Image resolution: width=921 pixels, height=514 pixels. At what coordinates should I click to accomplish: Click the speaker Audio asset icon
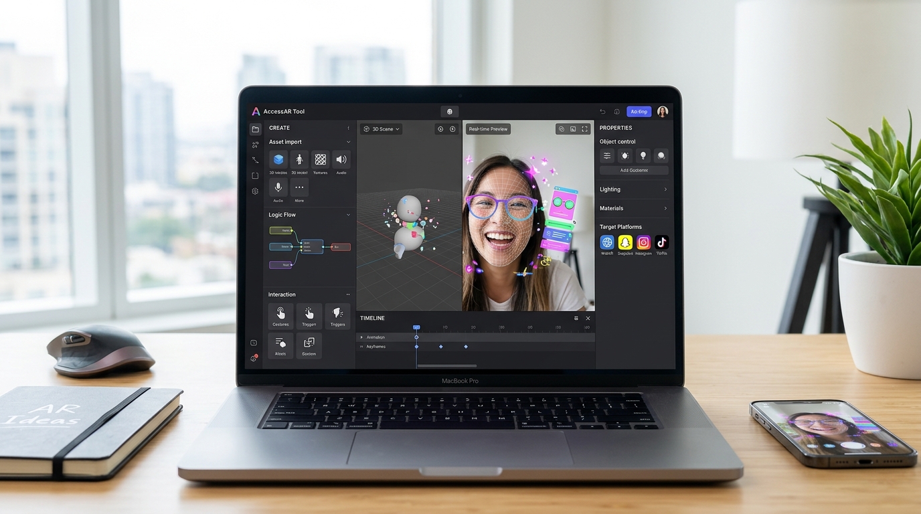341,159
